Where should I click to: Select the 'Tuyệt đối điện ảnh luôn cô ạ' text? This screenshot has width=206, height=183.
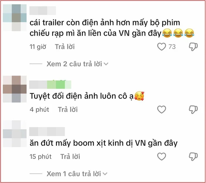(81, 96)
